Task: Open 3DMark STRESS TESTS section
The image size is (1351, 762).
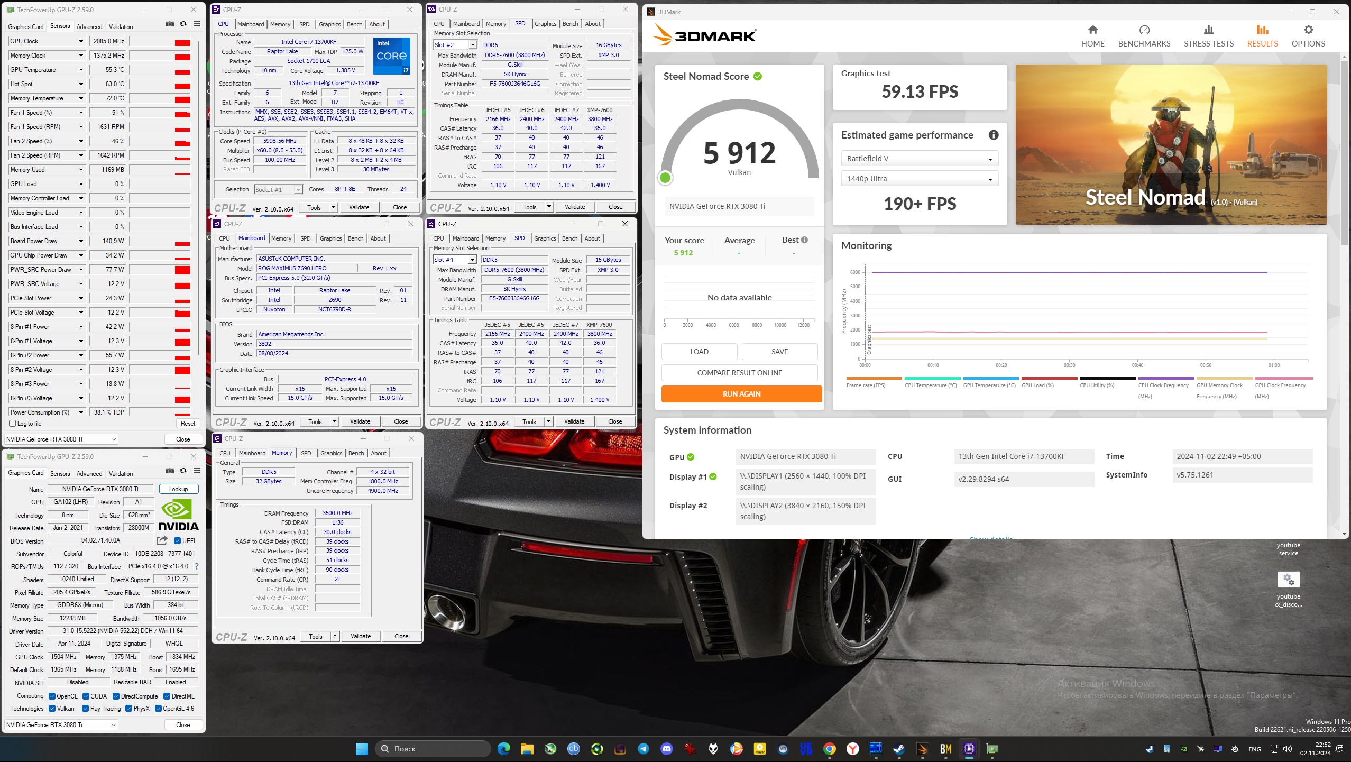Action: click(x=1208, y=36)
